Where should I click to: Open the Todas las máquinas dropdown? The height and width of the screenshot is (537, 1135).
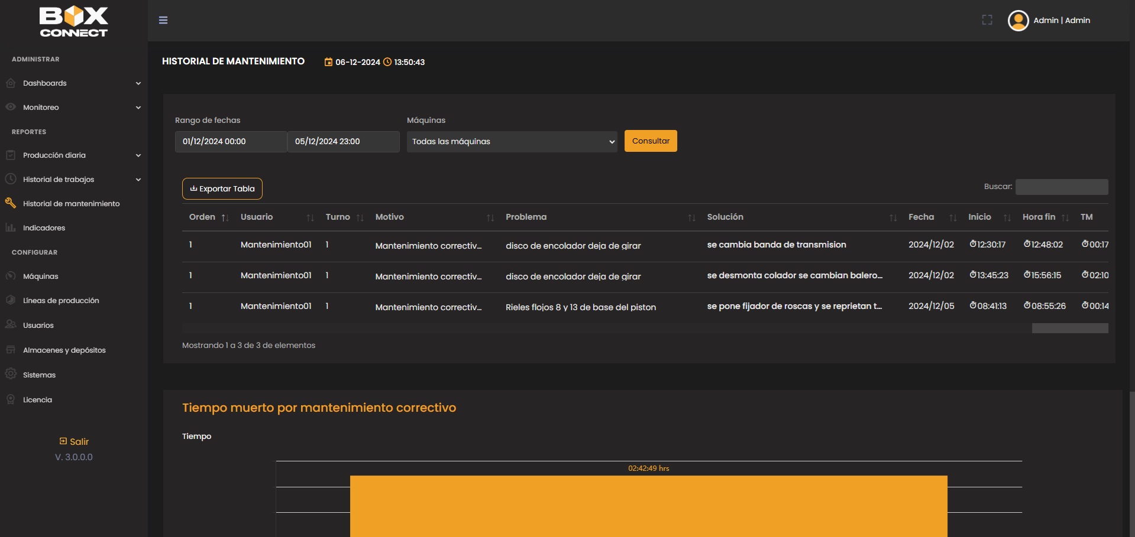(x=512, y=142)
